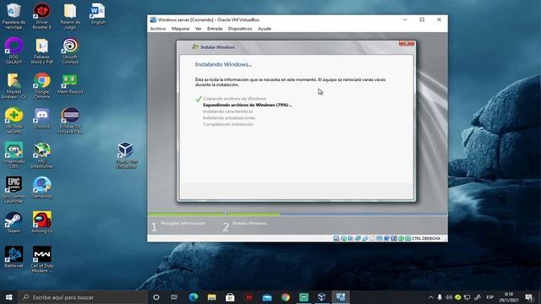
Task: Open the taskbar clock and date
Action: 509,297
